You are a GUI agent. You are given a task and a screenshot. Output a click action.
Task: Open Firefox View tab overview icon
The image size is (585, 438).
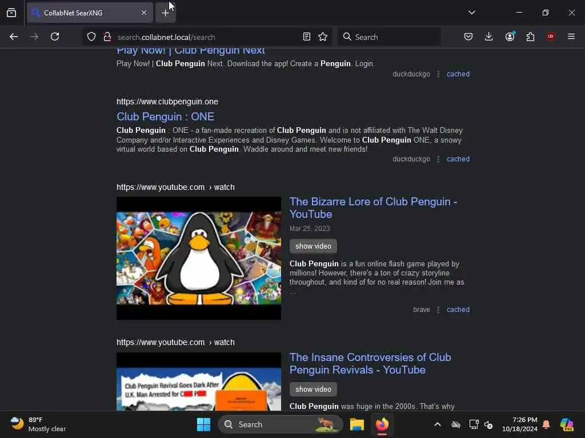click(11, 13)
